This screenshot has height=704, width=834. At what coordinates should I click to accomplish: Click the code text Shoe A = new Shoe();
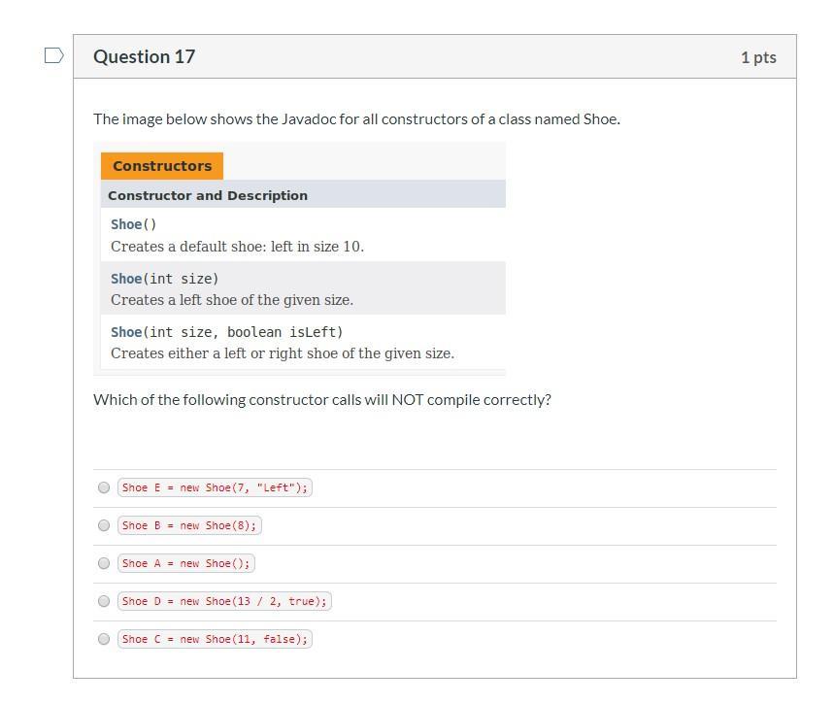(185, 563)
